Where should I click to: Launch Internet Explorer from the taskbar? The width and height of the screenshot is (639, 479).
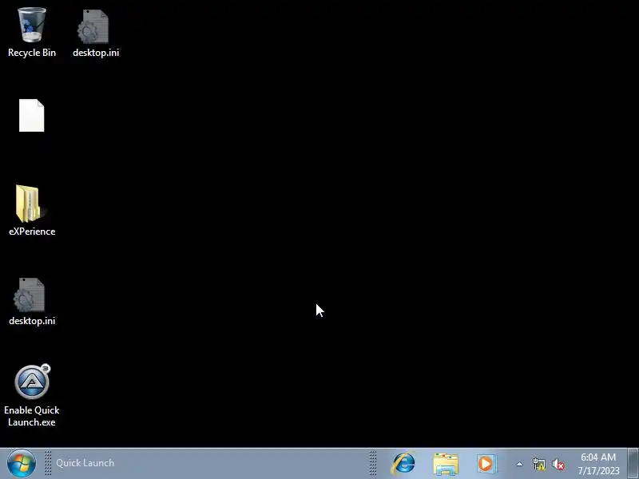(403, 463)
